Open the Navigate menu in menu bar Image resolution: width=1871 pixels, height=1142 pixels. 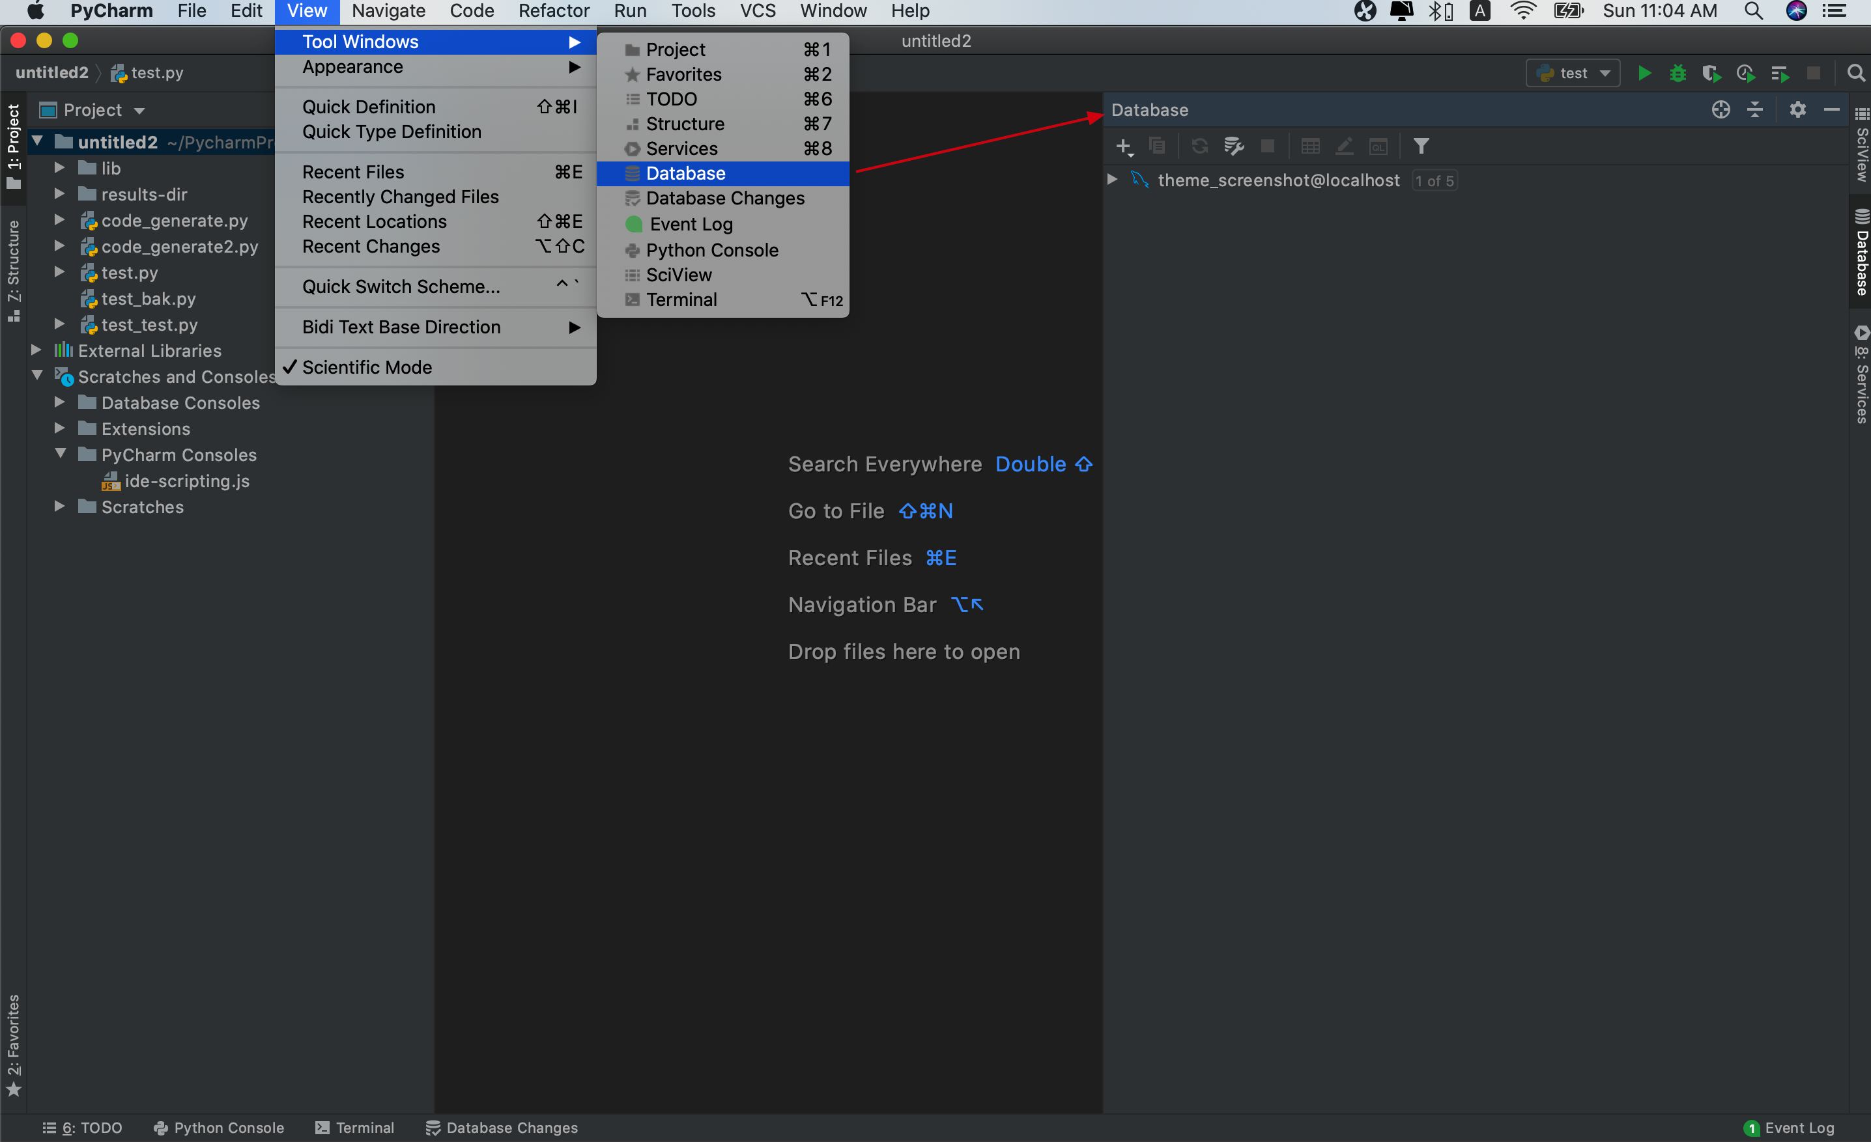tap(388, 10)
